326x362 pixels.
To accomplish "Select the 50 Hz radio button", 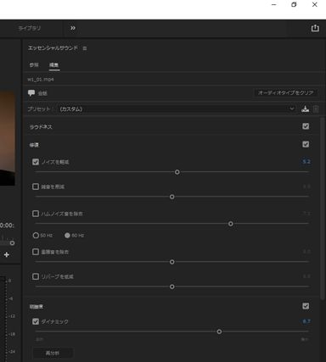I will click(36, 236).
